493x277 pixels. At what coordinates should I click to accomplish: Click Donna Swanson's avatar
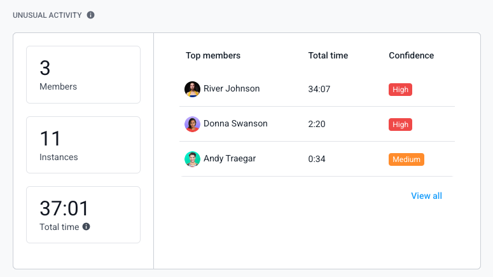[192, 124]
